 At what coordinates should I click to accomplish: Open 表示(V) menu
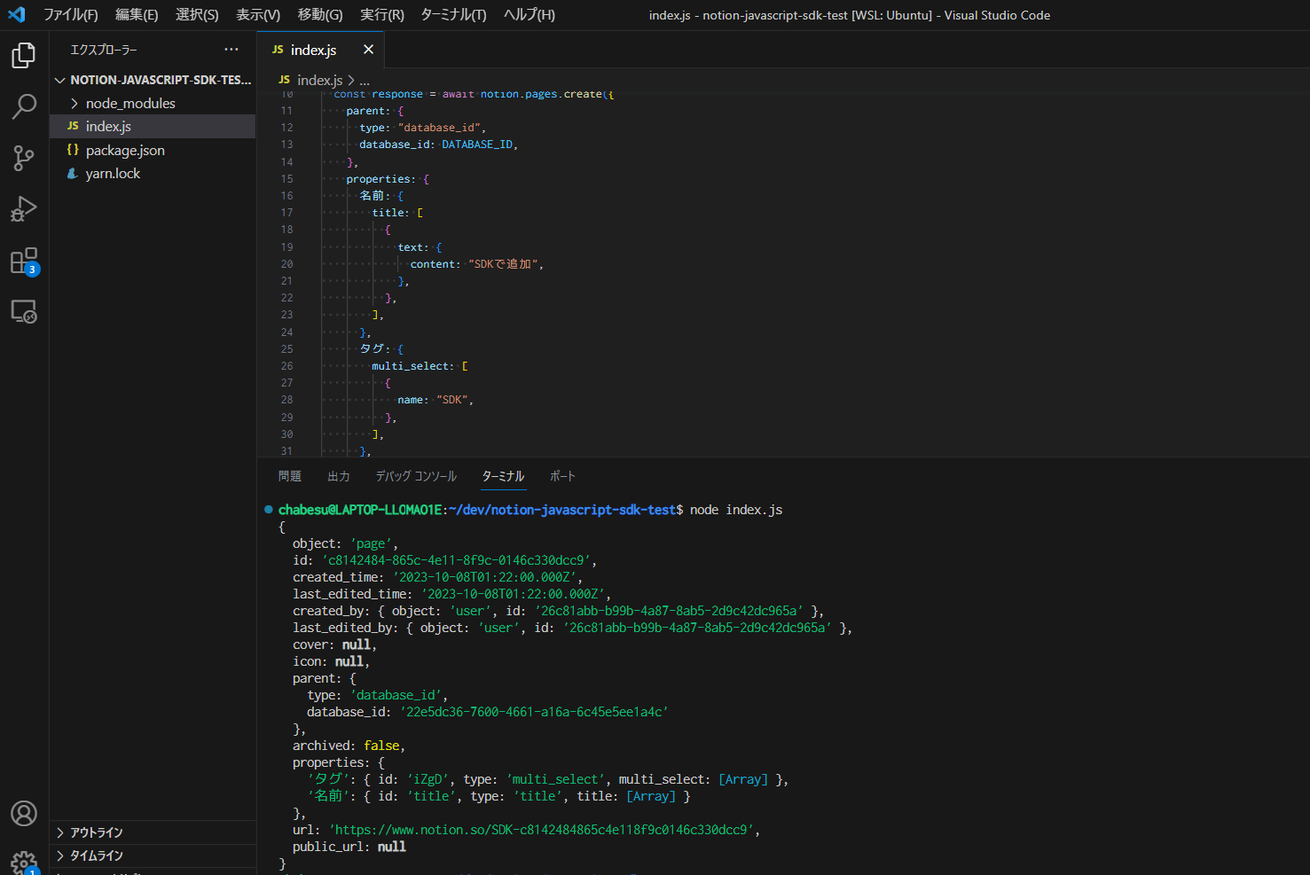click(258, 15)
